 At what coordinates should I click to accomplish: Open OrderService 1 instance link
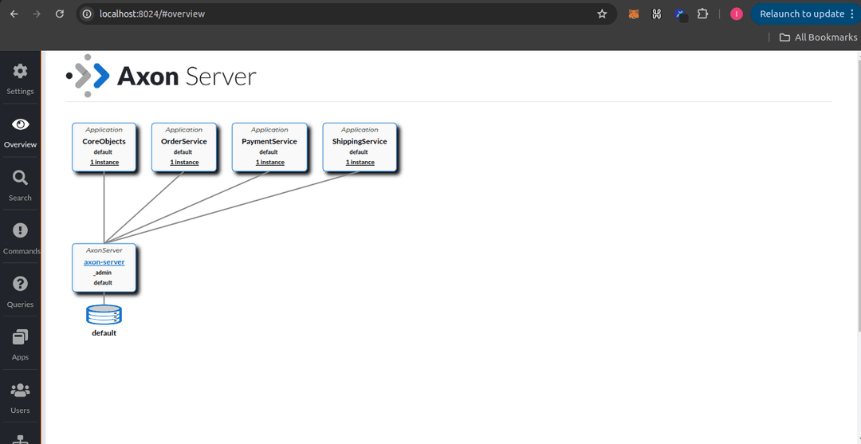point(183,163)
